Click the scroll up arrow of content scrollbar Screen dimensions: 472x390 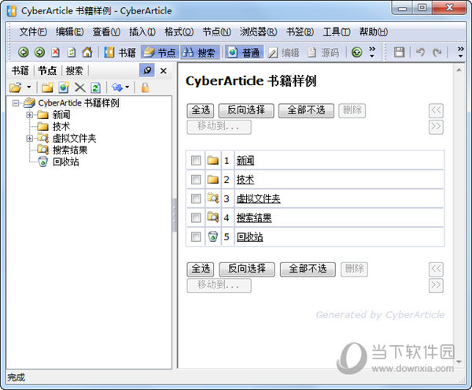click(459, 70)
